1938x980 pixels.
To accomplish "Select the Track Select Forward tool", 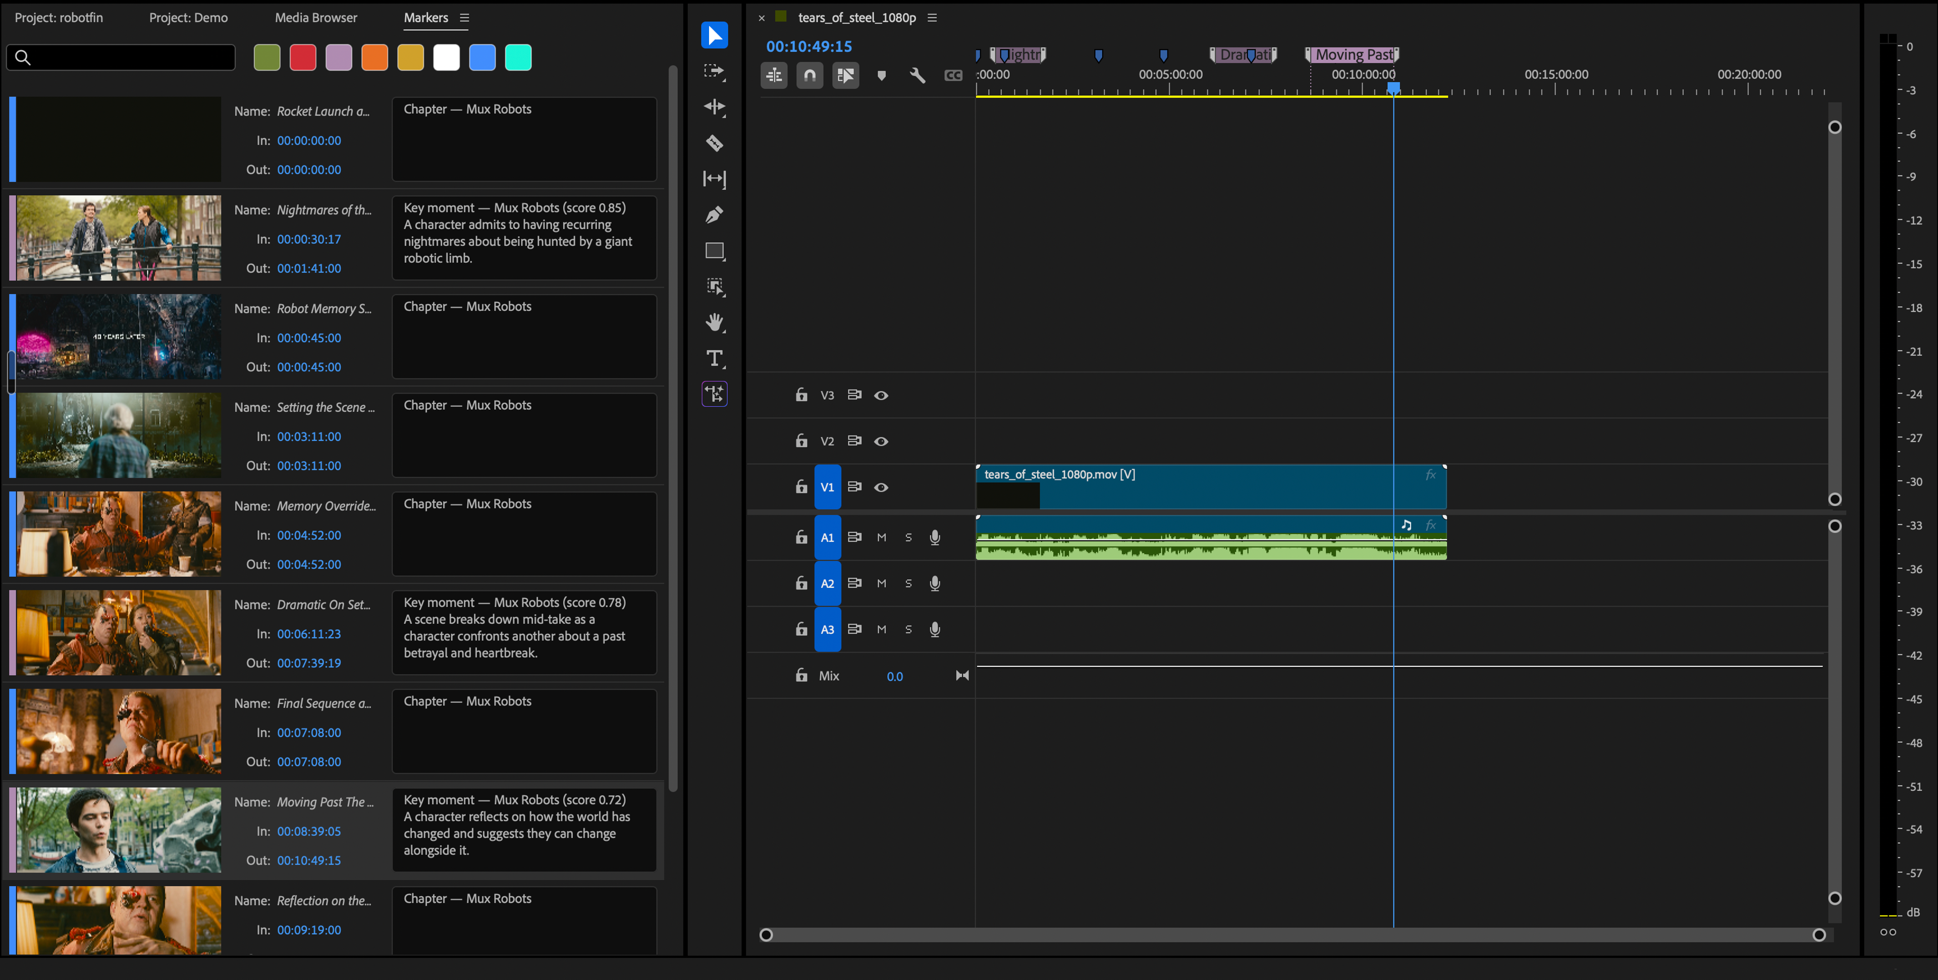I will [x=714, y=72].
